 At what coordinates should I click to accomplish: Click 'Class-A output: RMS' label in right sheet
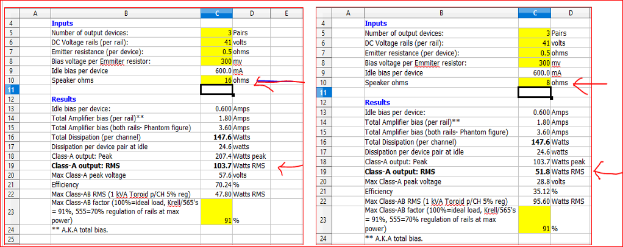tap(400, 172)
